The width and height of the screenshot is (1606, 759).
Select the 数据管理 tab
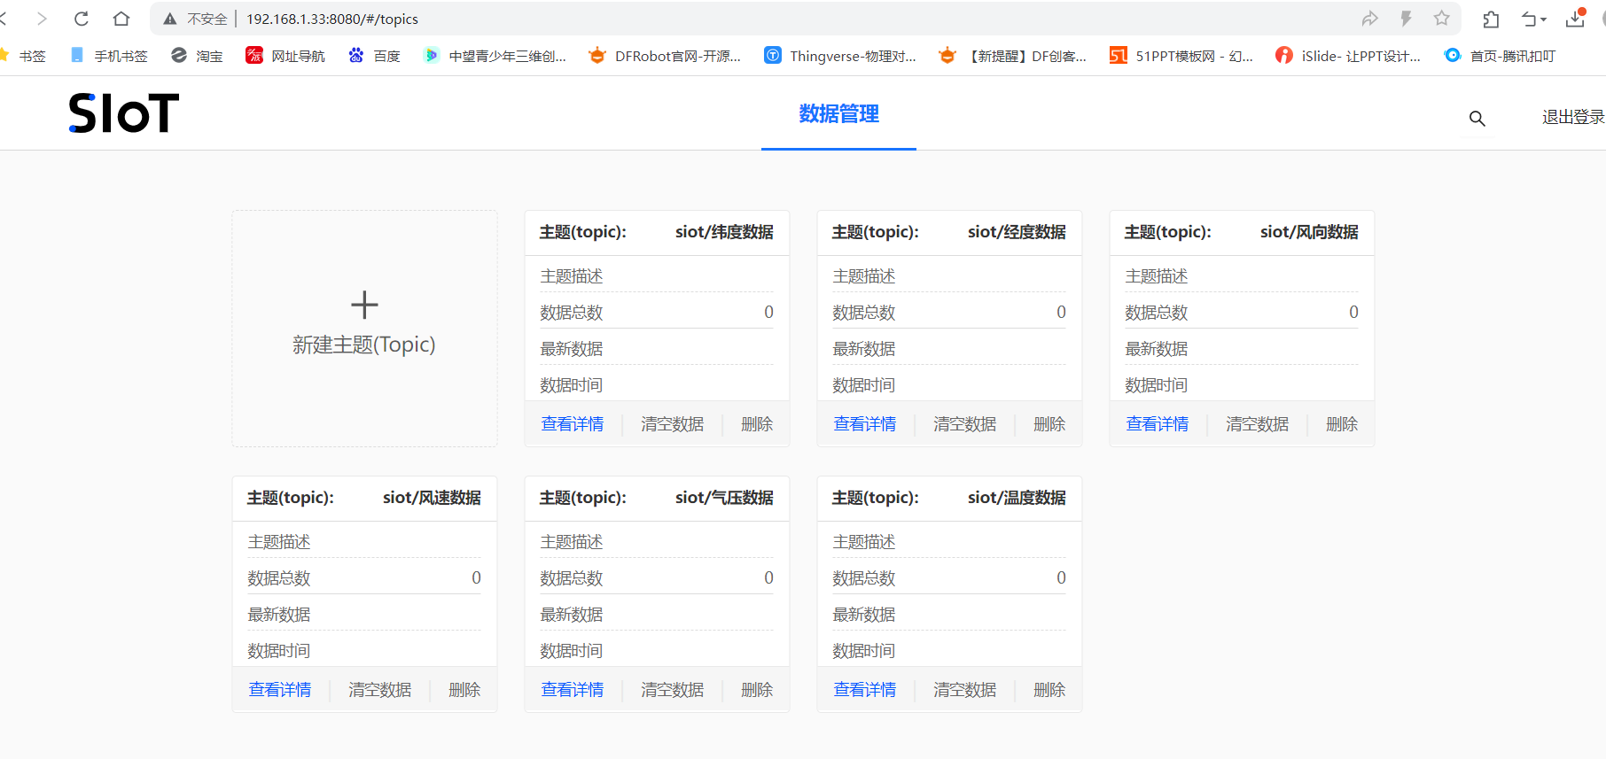(838, 113)
